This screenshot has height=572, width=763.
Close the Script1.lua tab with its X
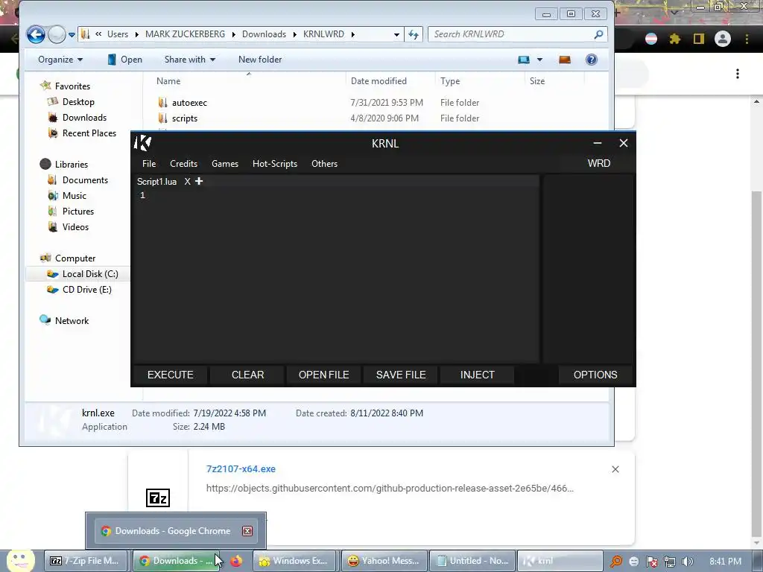[187, 182]
